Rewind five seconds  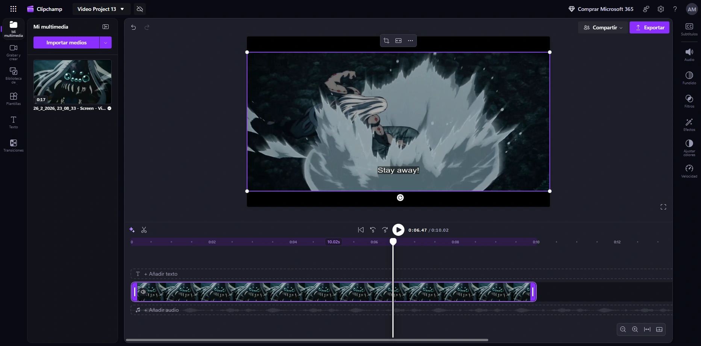tap(373, 230)
